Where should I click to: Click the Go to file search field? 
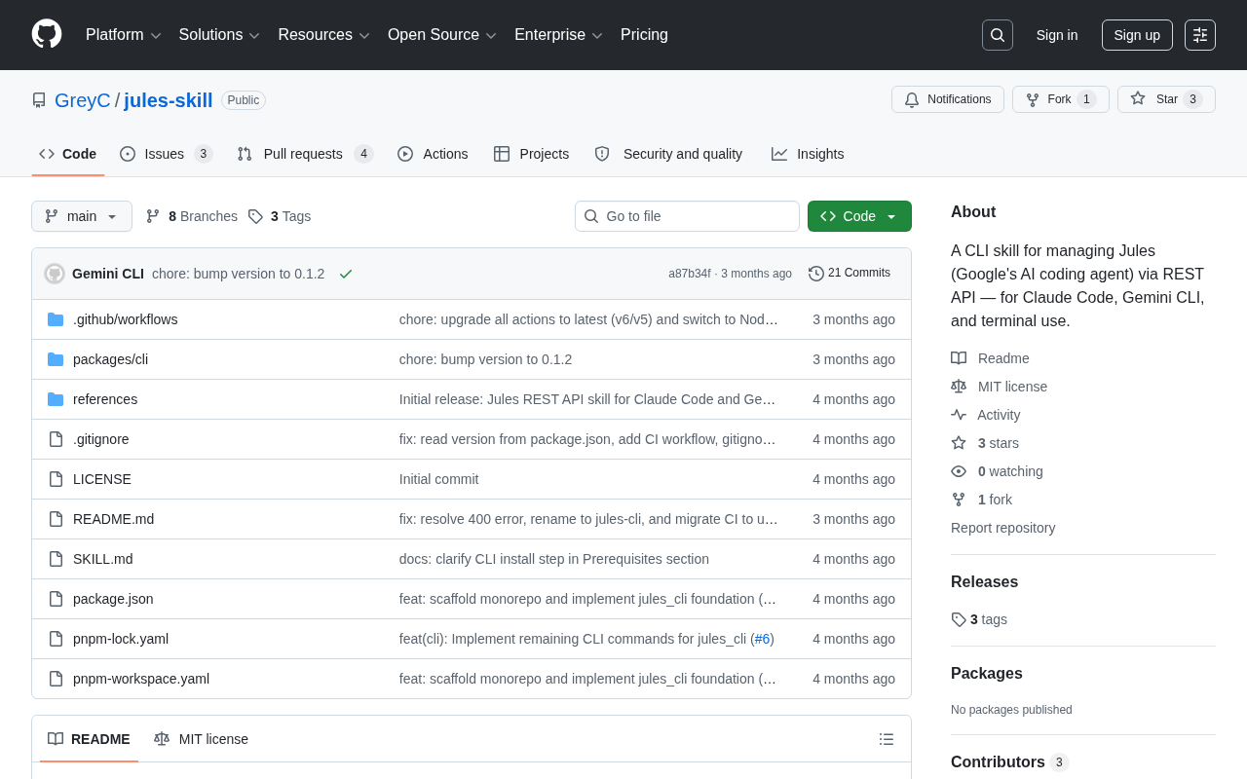click(687, 216)
